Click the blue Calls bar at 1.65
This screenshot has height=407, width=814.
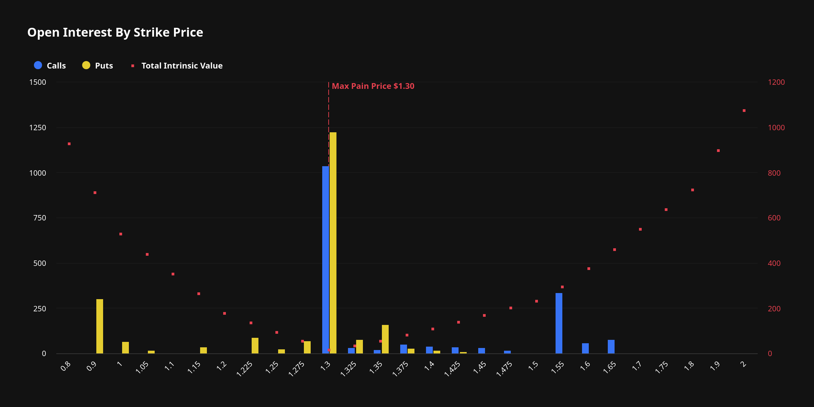point(611,346)
